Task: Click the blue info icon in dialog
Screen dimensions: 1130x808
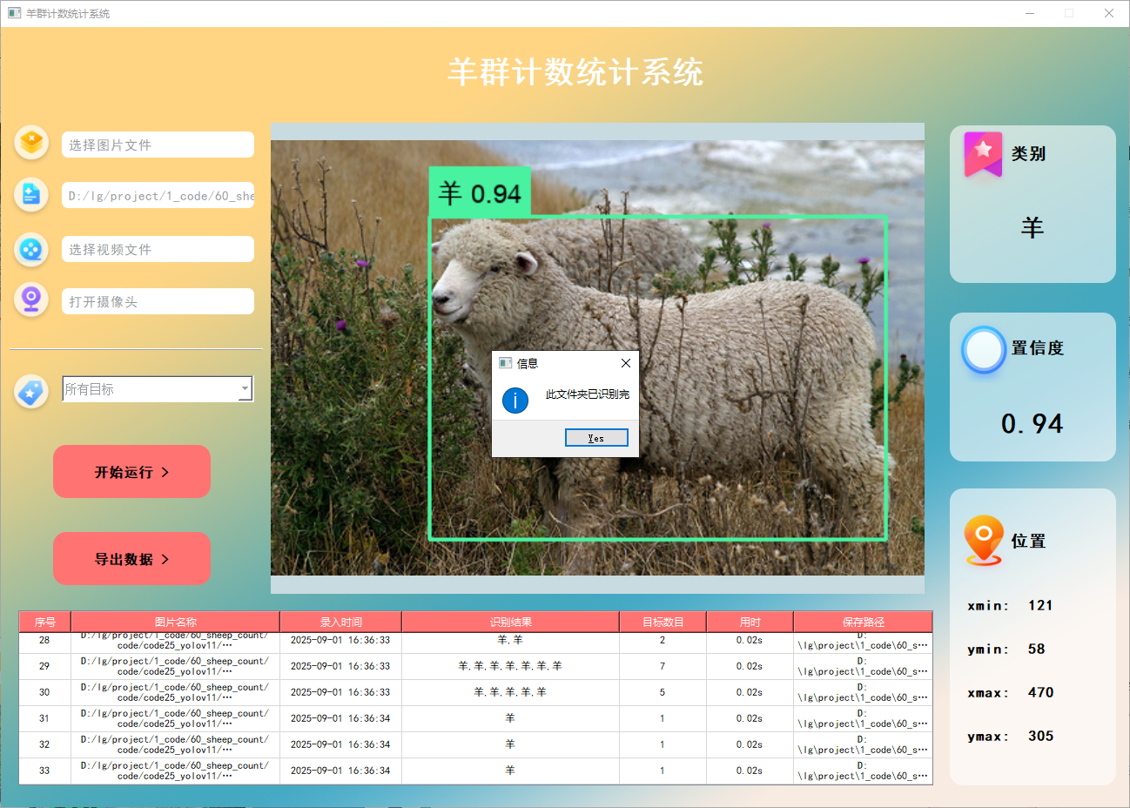Action: 515,401
